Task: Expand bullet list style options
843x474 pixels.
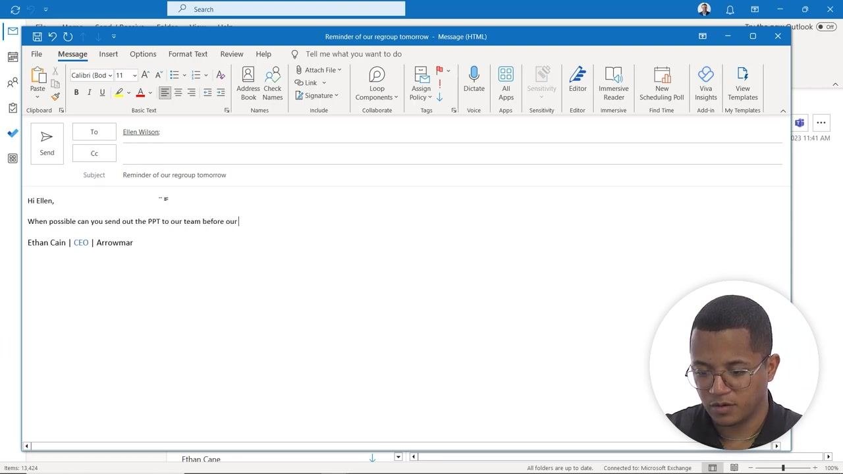Action: [x=184, y=75]
